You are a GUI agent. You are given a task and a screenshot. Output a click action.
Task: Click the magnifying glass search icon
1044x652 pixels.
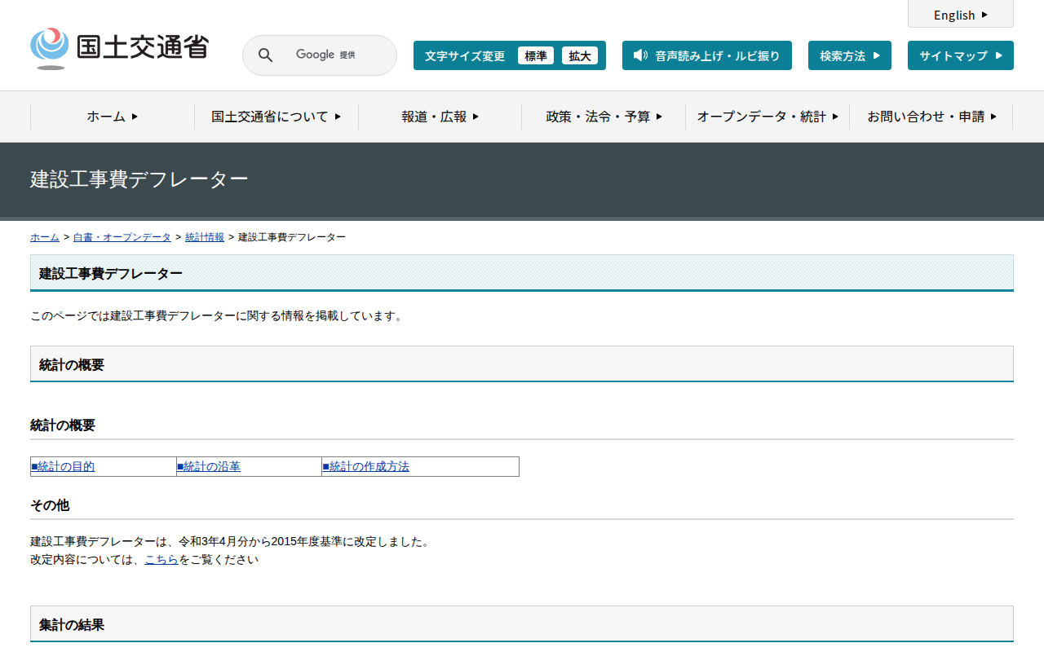pos(265,55)
